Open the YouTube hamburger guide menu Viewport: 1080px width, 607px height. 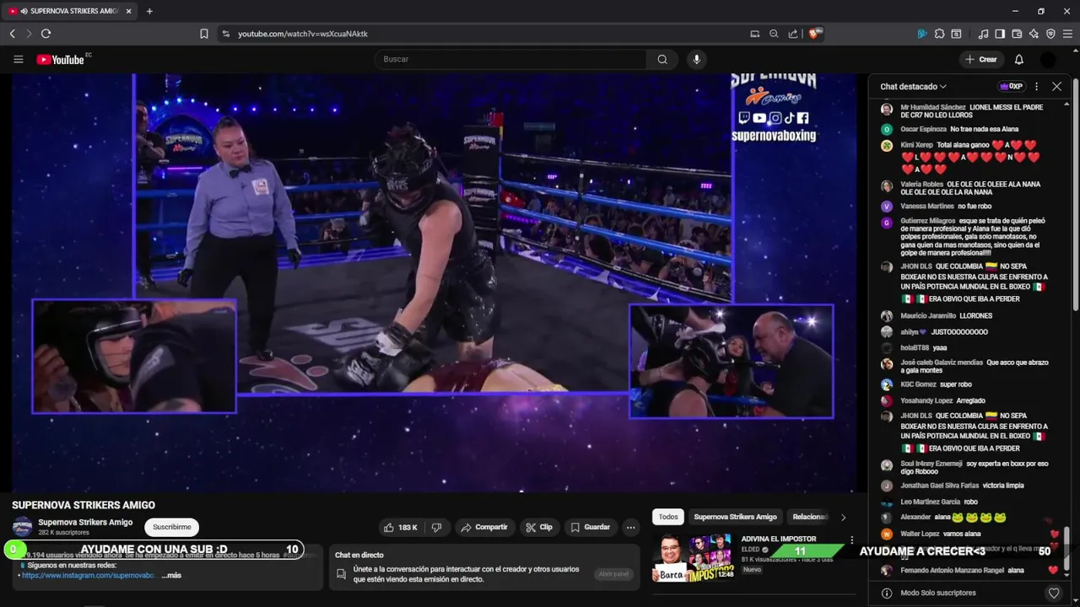(18, 59)
